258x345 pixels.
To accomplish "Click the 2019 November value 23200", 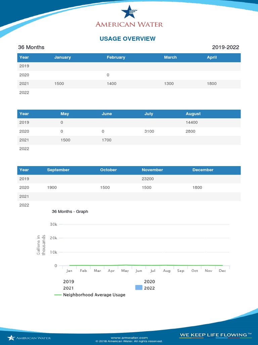I will coord(148,179).
